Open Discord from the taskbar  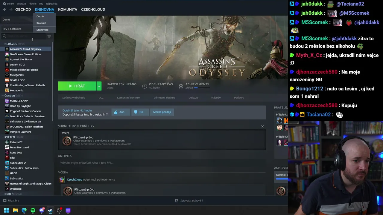click(x=42, y=210)
